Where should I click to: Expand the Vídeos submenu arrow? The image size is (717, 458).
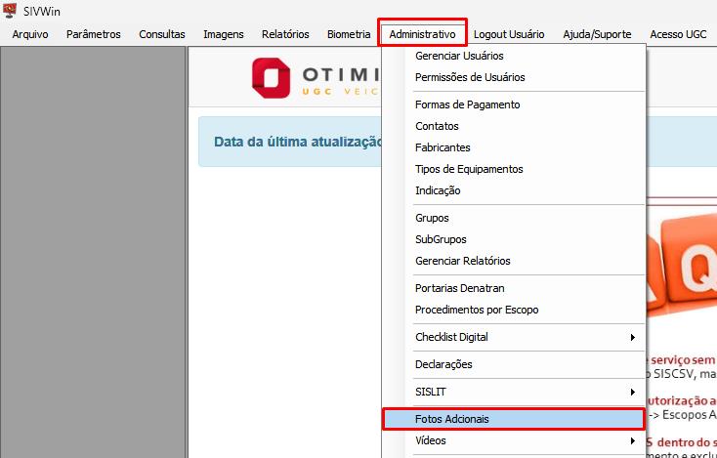633,441
